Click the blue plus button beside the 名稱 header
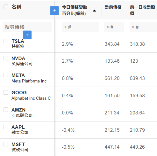 click(x=54, y=11)
